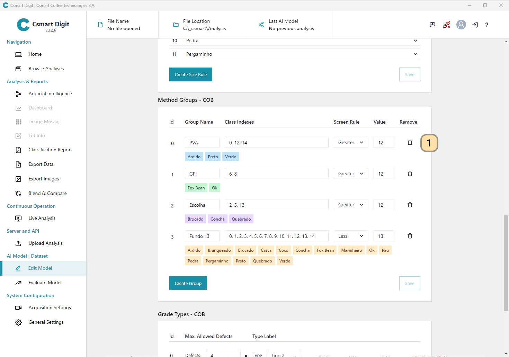Expand the Pedra row chevron
This screenshot has height=357, width=509.
click(415, 41)
